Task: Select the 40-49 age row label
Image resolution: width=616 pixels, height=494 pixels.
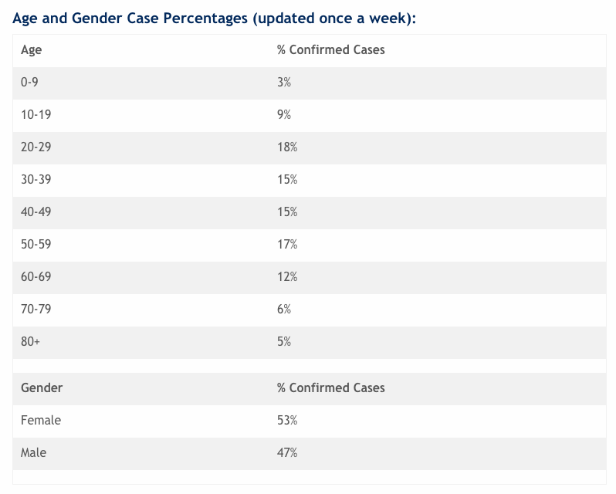Action: tap(36, 212)
